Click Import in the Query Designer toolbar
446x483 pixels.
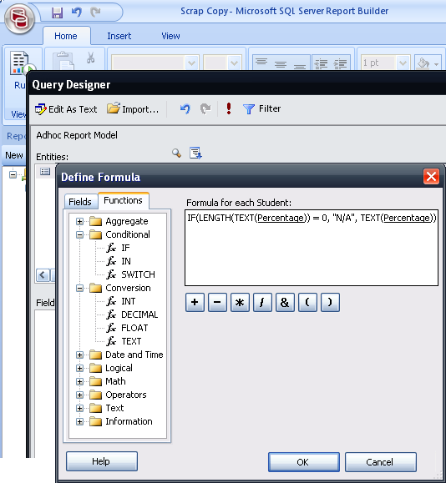click(133, 108)
